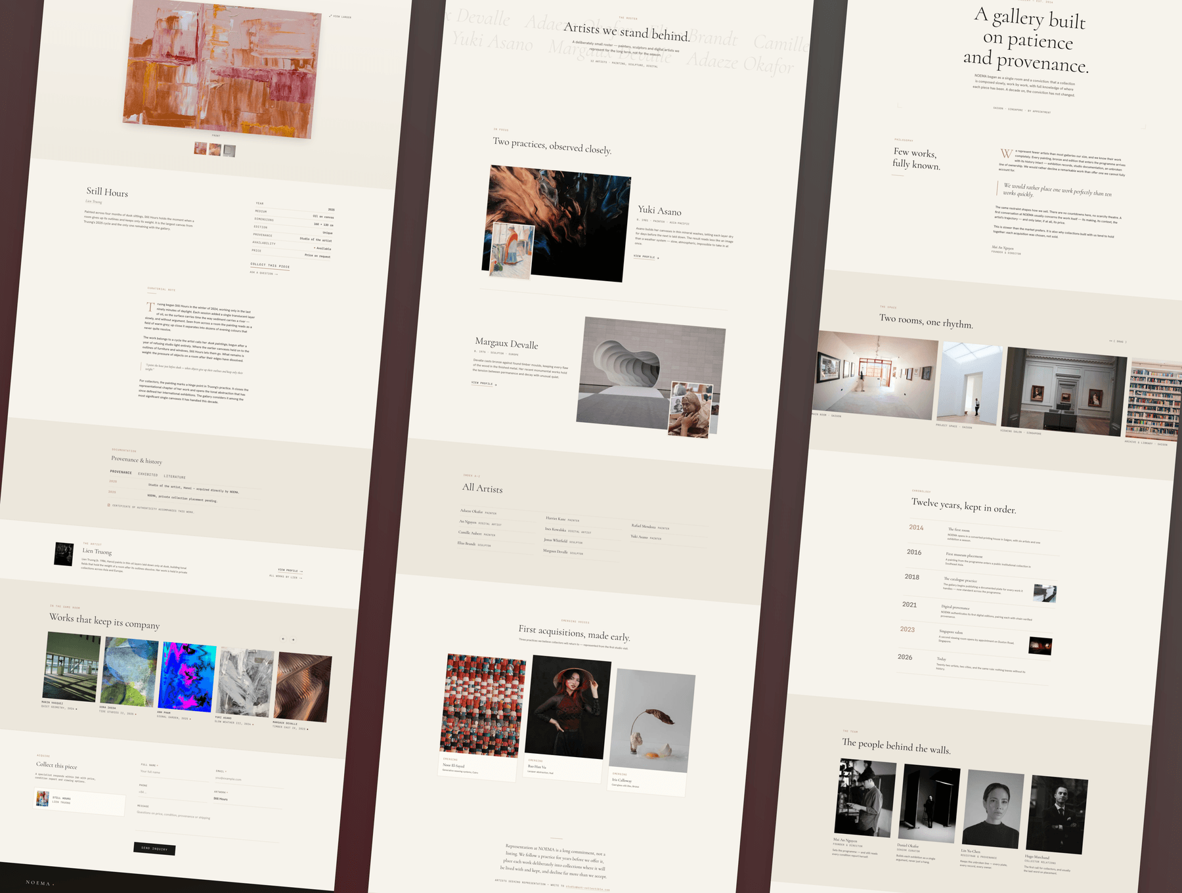Open All Works by Lien link
Image resolution: width=1182 pixels, height=893 pixels.
[286, 577]
